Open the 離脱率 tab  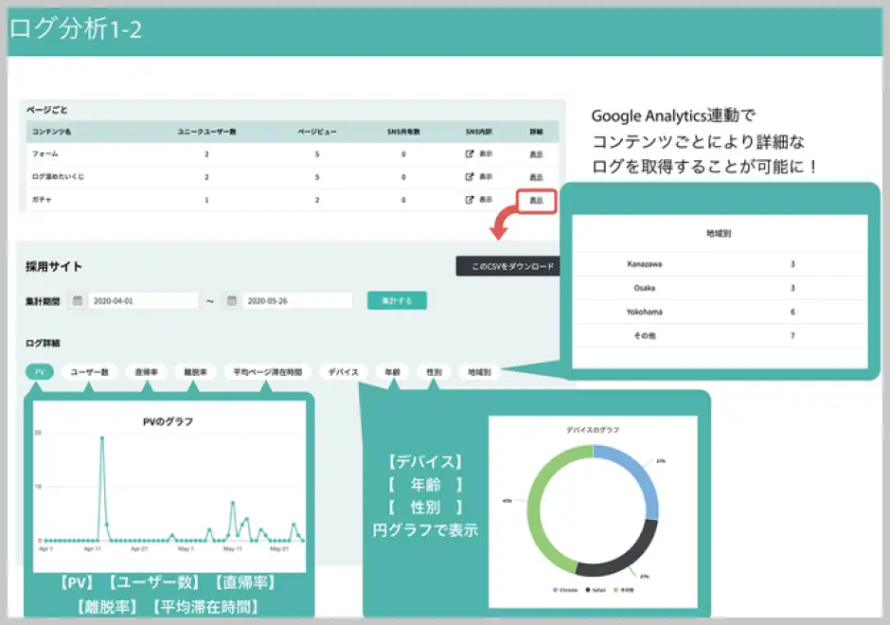(196, 372)
